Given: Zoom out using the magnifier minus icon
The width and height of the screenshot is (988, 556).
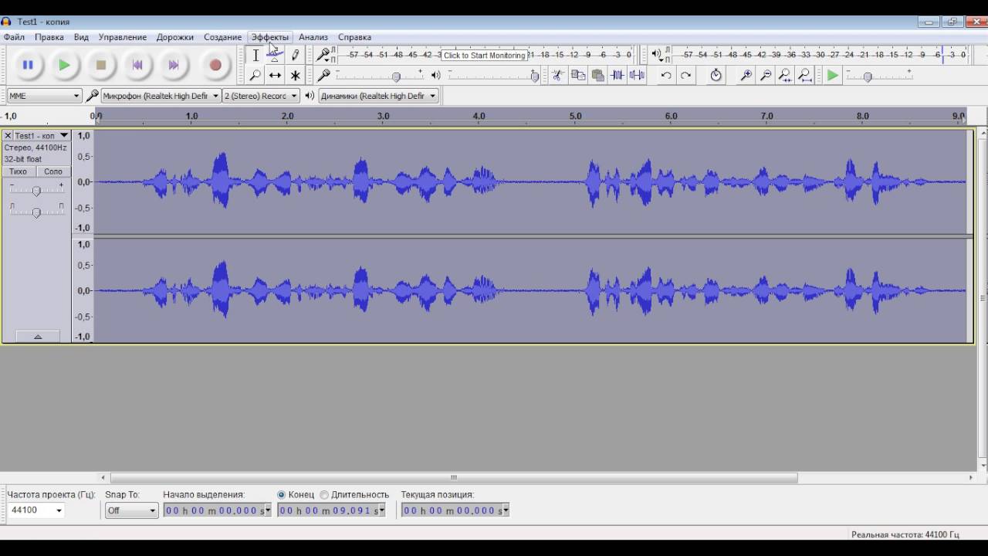Looking at the screenshot, I should click(x=766, y=75).
